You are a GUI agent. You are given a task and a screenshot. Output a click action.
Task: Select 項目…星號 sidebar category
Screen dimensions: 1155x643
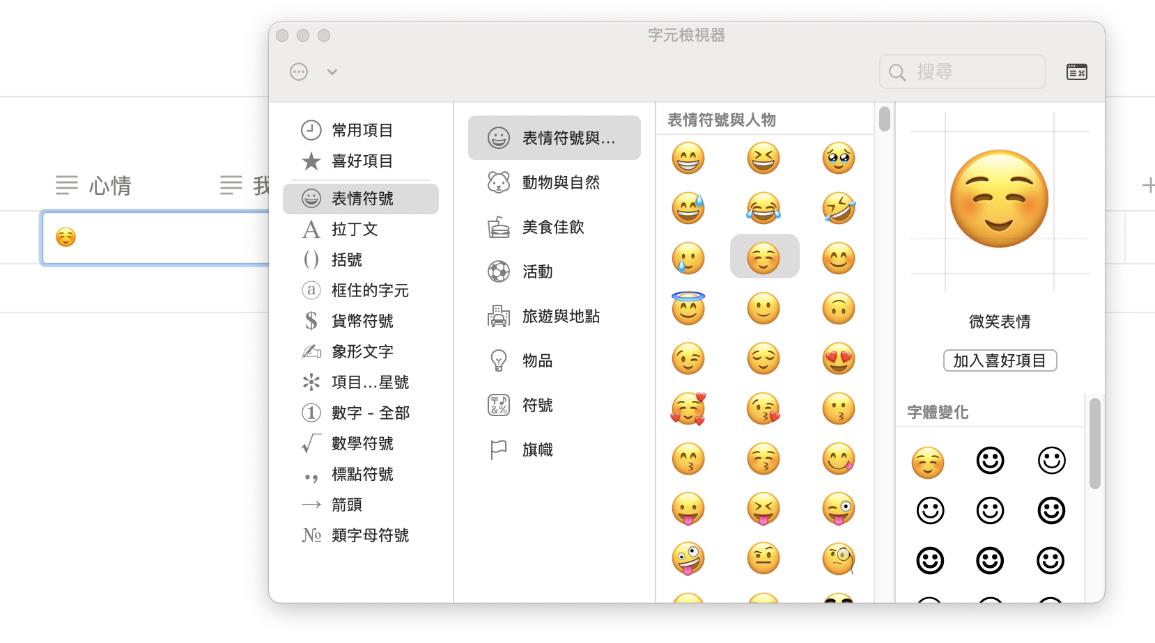361,382
